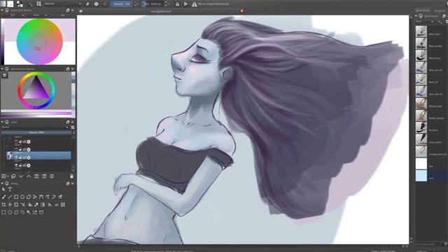This screenshot has width=448, height=252.
Task: Select the Transform tool
Action: (x=16, y=204)
